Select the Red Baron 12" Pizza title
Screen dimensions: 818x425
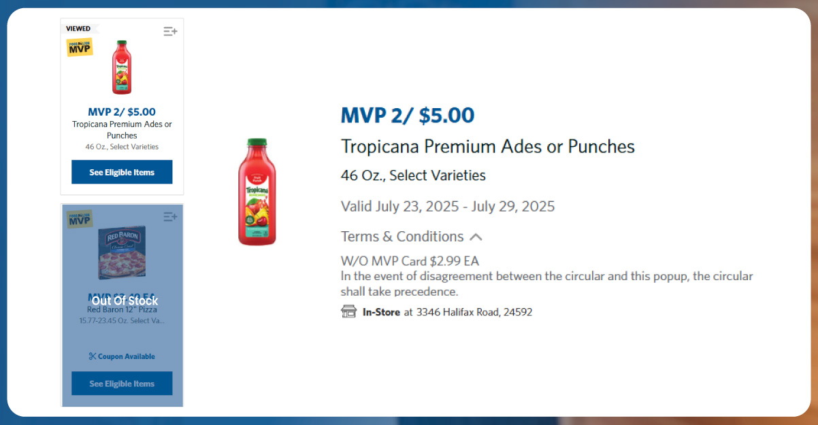(x=122, y=310)
